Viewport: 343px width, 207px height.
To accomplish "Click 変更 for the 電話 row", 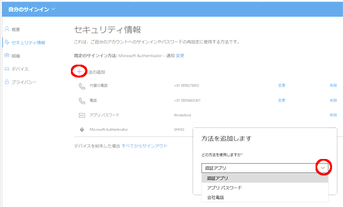I will tap(282, 101).
